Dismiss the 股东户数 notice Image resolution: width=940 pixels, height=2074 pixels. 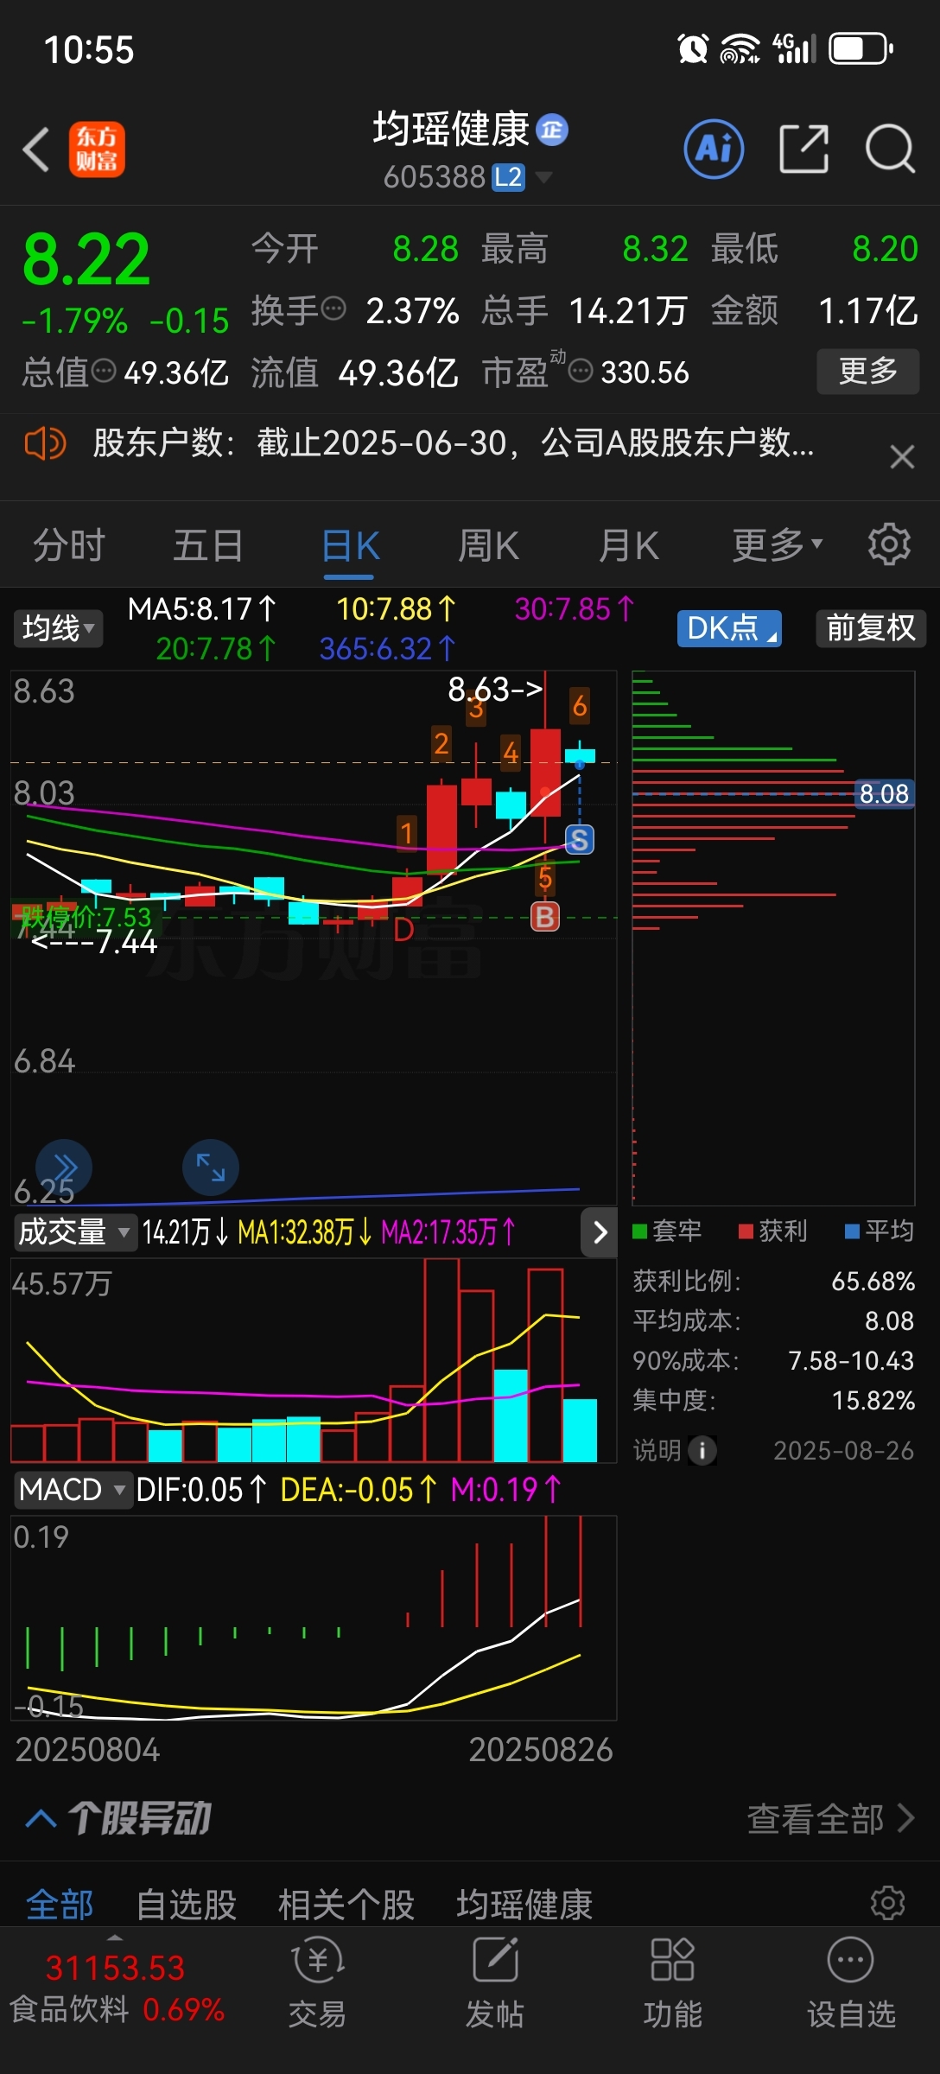click(902, 456)
